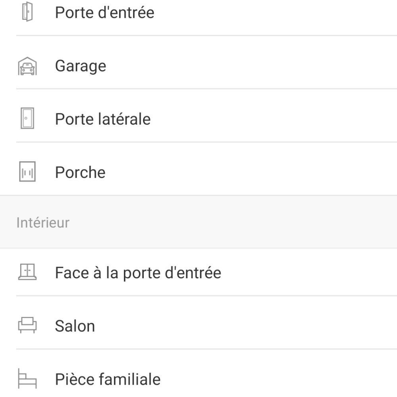The width and height of the screenshot is (397, 397).
Task: Set location to the Garage row
Action: [x=198, y=62]
